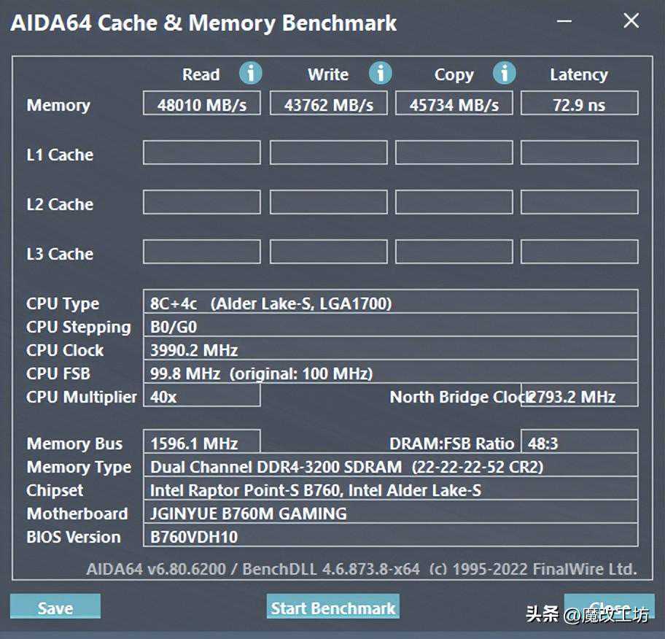
Task: Close the AIDA64 benchmark window
Action: click(631, 21)
